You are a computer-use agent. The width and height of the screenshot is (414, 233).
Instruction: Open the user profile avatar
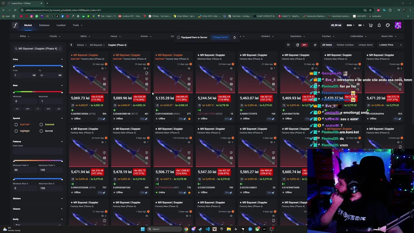(398, 25)
